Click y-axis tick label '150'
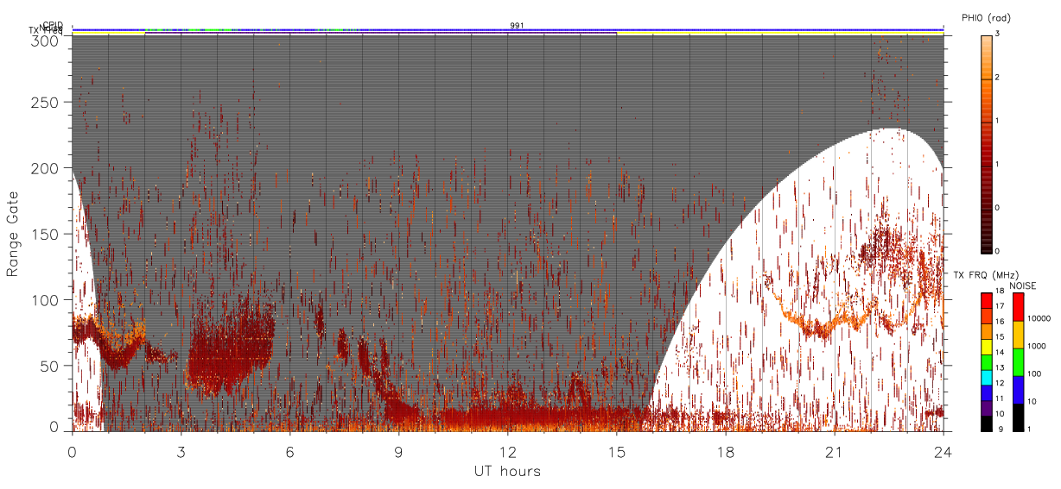This screenshot has width=1061, height=489. coord(45,234)
